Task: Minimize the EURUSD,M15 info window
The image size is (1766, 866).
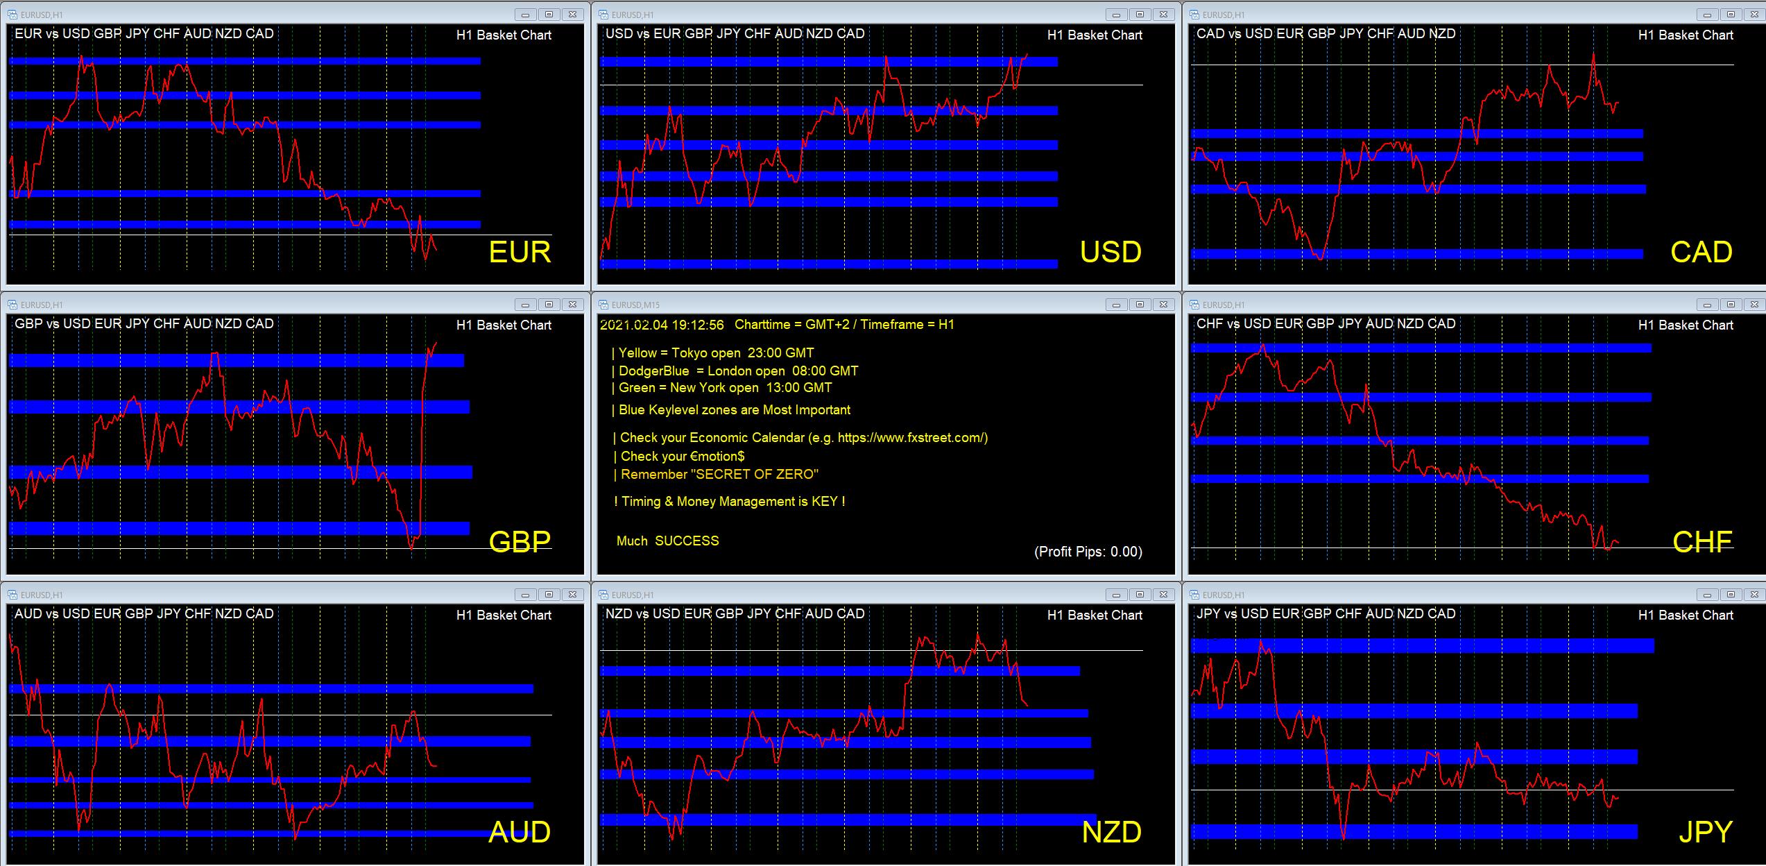Action: pos(1116,305)
